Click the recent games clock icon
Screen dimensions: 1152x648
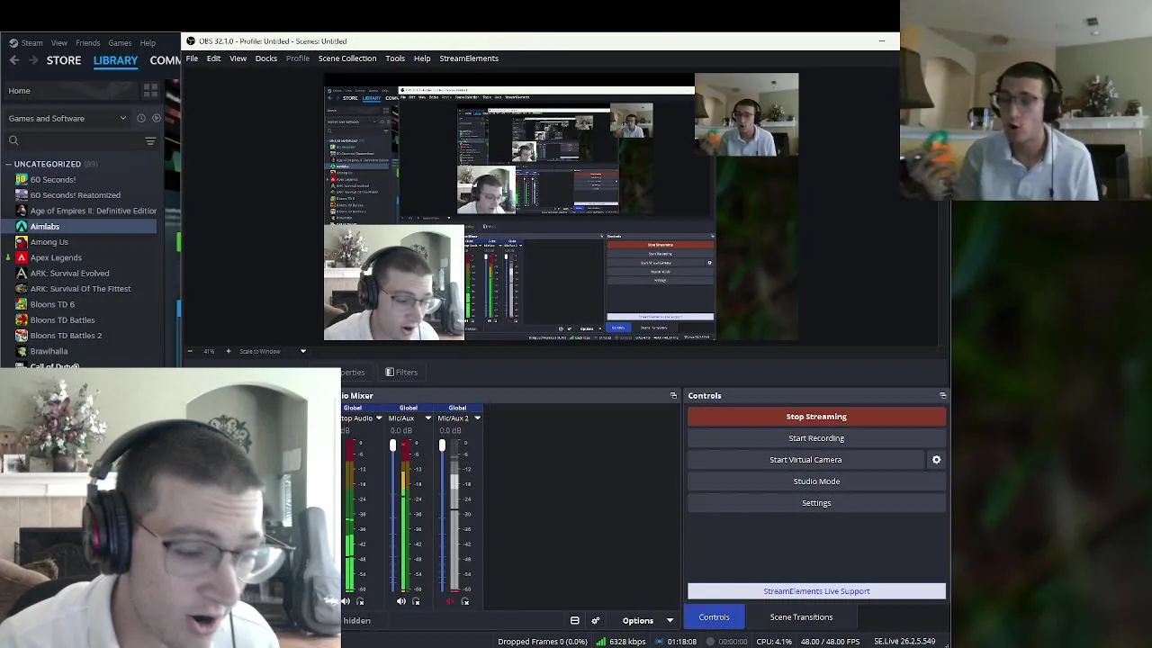[141, 118]
